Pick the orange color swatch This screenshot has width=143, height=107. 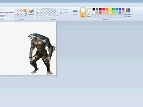click(x=107, y=9)
